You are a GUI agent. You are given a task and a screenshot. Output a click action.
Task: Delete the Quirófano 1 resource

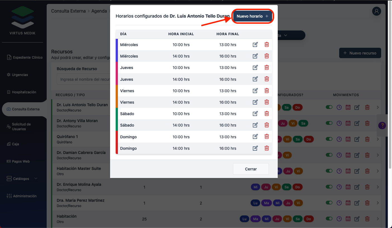tap(367, 139)
